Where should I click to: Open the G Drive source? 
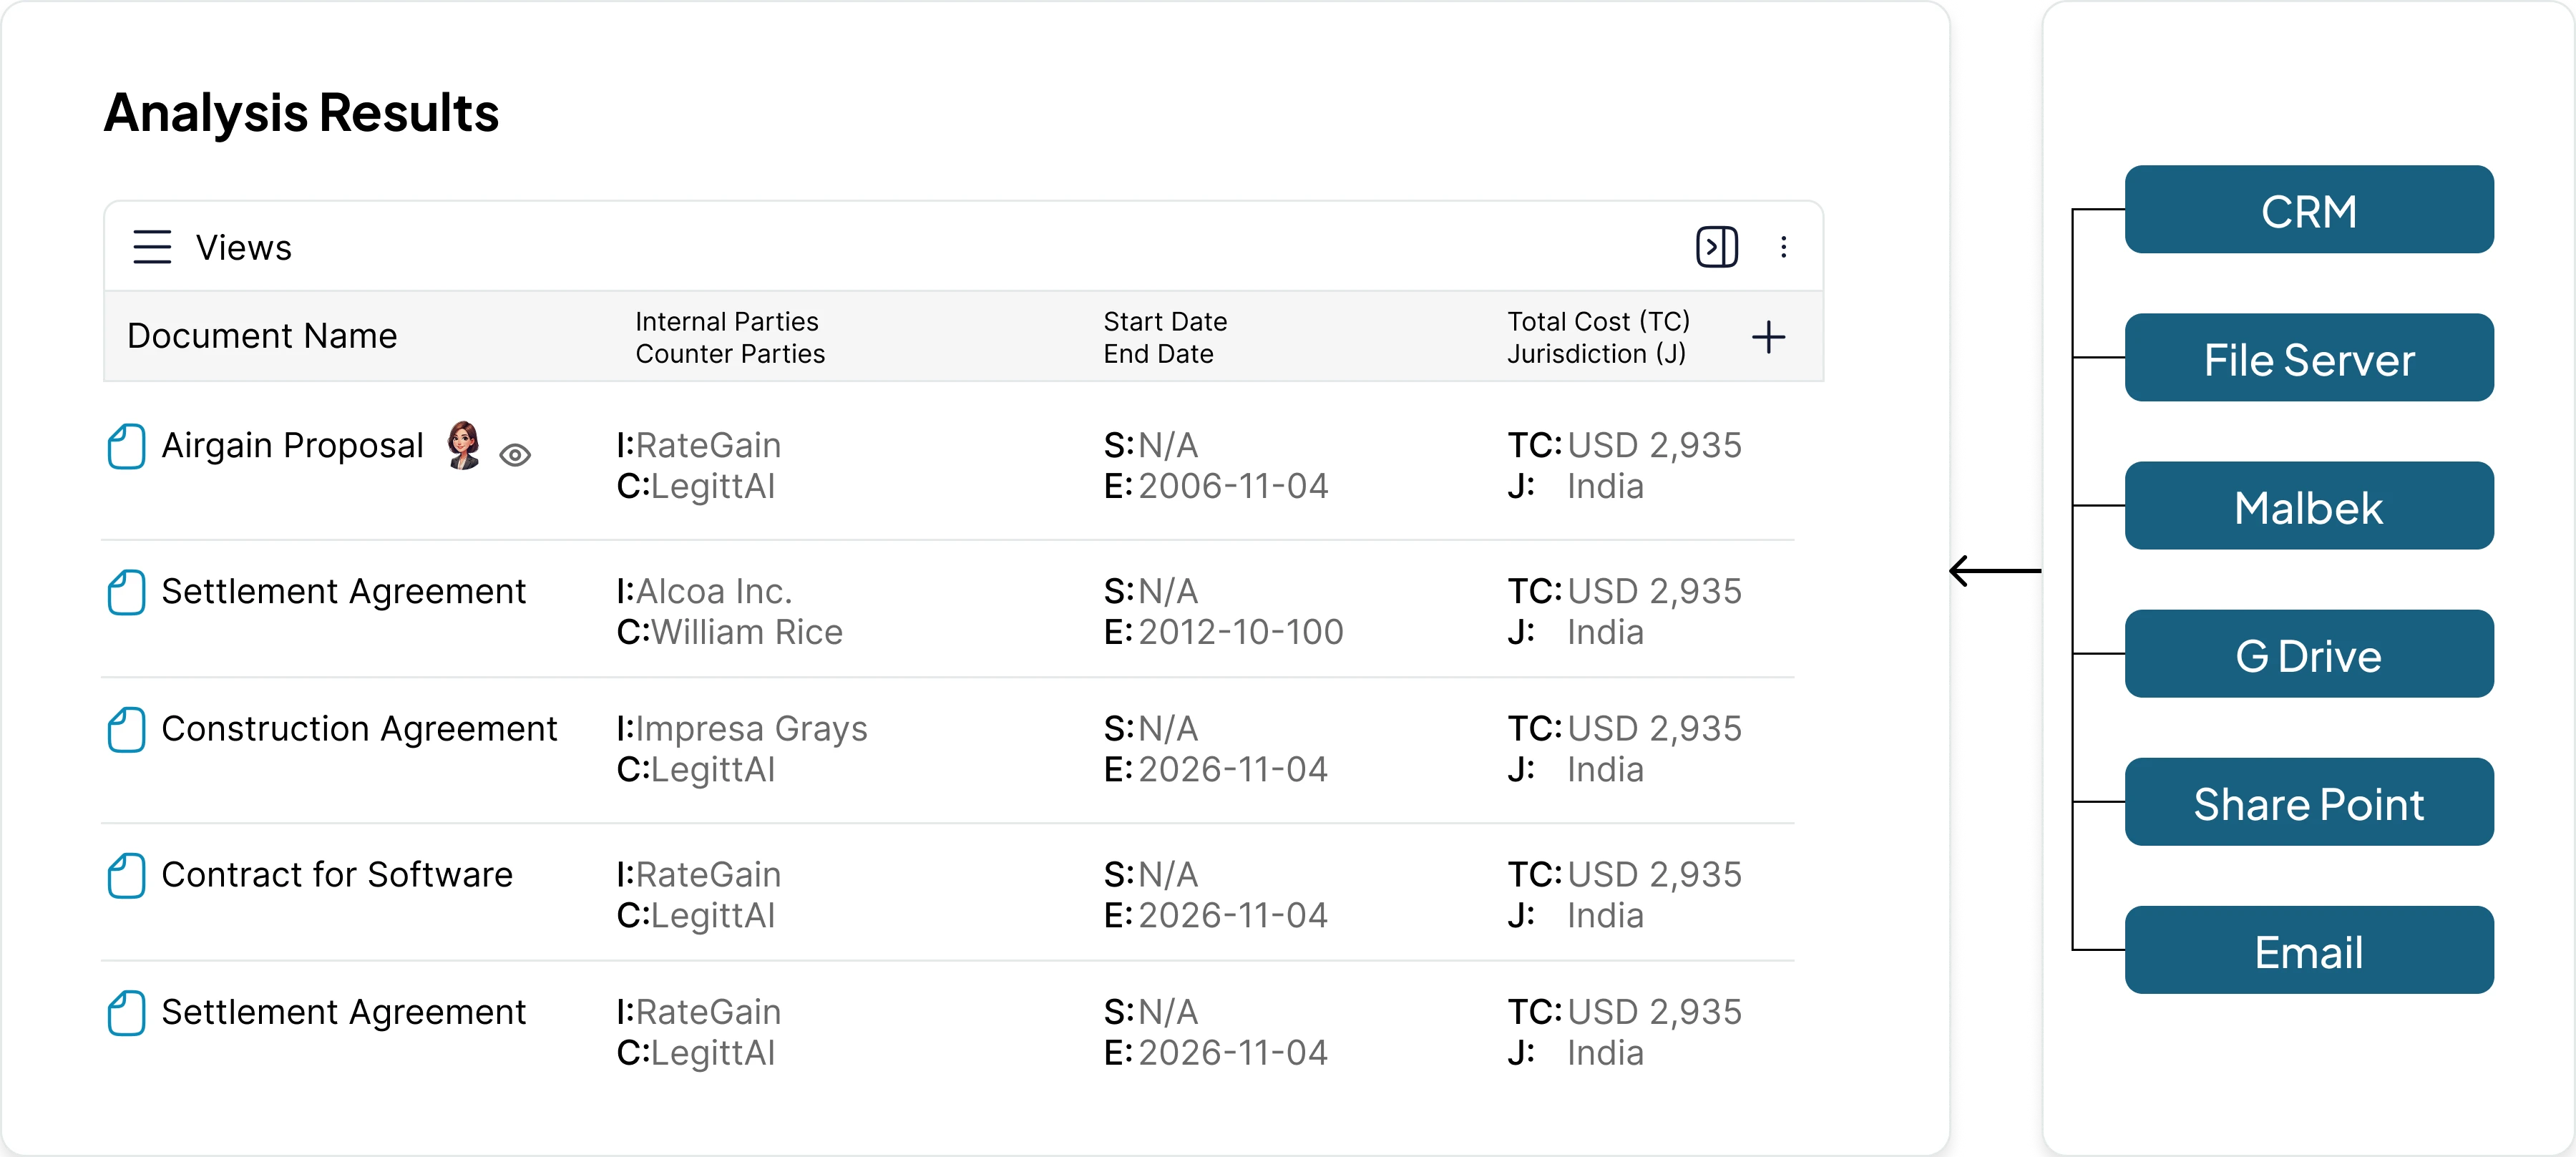click(x=2309, y=655)
